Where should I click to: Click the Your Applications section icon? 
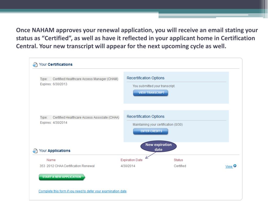pyautogui.click(x=35, y=151)
